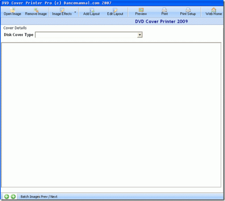Click the previous batch image green arrow
The height and width of the screenshot is (201, 225).
(x=7, y=197)
